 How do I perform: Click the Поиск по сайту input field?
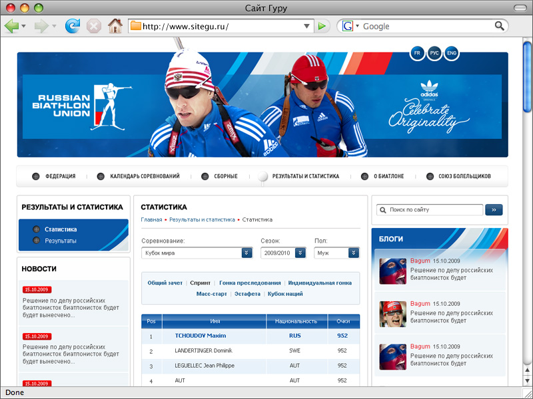click(x=430, y=210)
